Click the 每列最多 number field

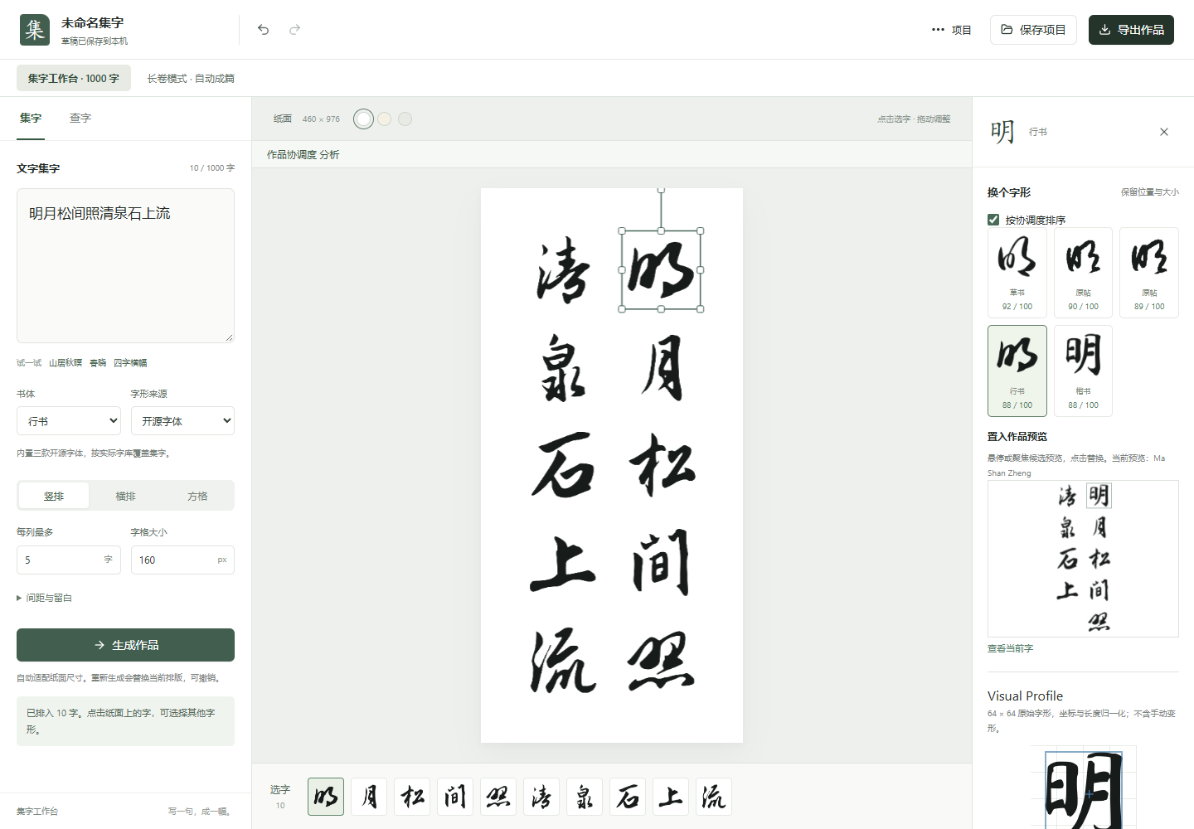click(x=69, y=560)
